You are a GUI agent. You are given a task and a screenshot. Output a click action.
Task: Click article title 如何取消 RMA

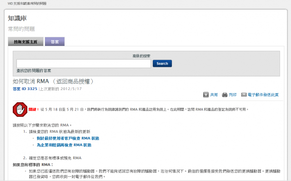coord(53,81)
